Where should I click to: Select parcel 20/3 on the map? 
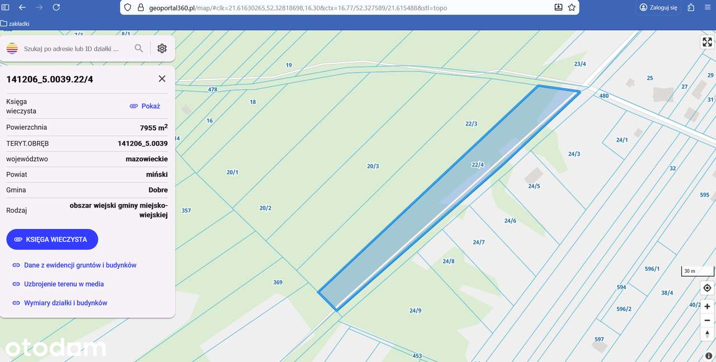click(373, 166)
